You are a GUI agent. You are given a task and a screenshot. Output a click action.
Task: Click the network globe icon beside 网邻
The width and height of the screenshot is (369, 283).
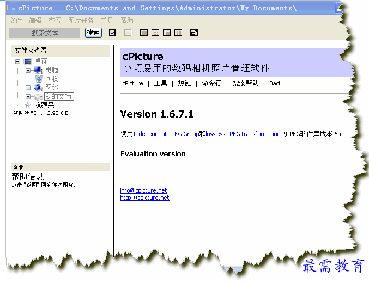[38, 88]
